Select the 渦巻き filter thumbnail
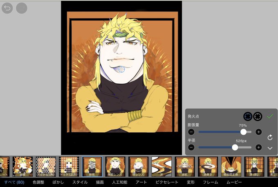278x187 pixels. pos(208,167)
